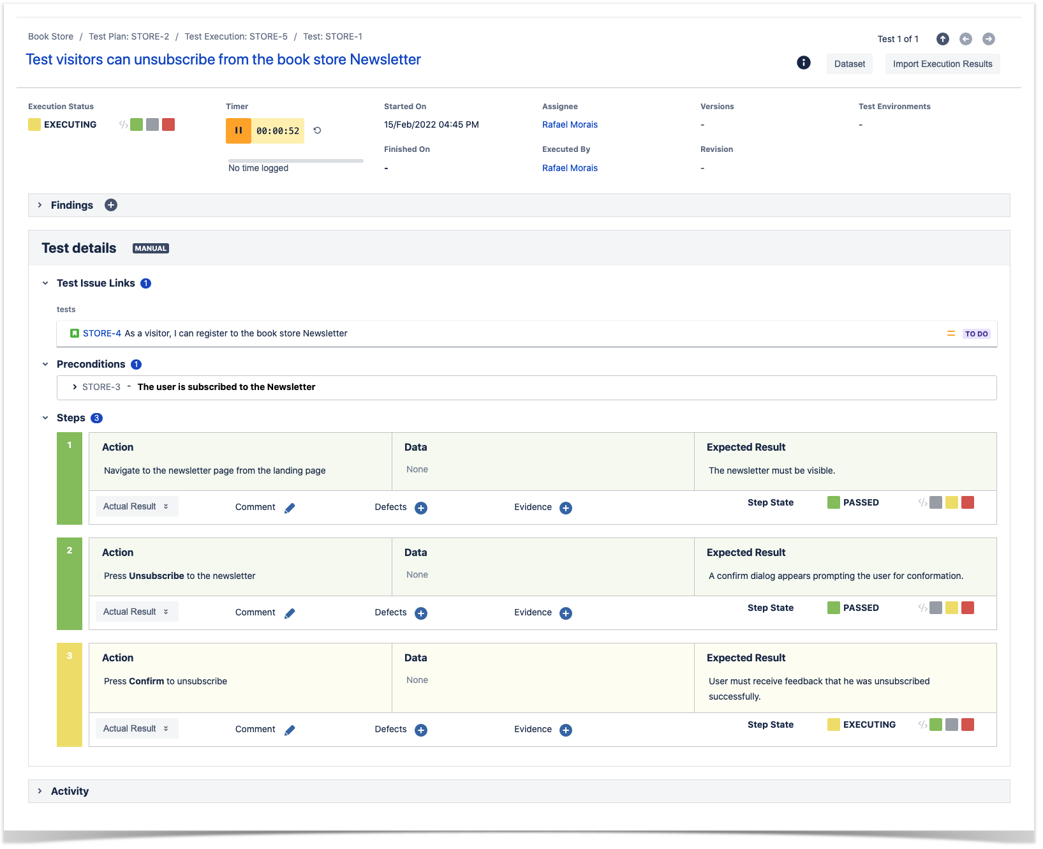This screenshot has width=1043, height=849.
Task: Expand the Activity section
Action: tap(40, 791)
